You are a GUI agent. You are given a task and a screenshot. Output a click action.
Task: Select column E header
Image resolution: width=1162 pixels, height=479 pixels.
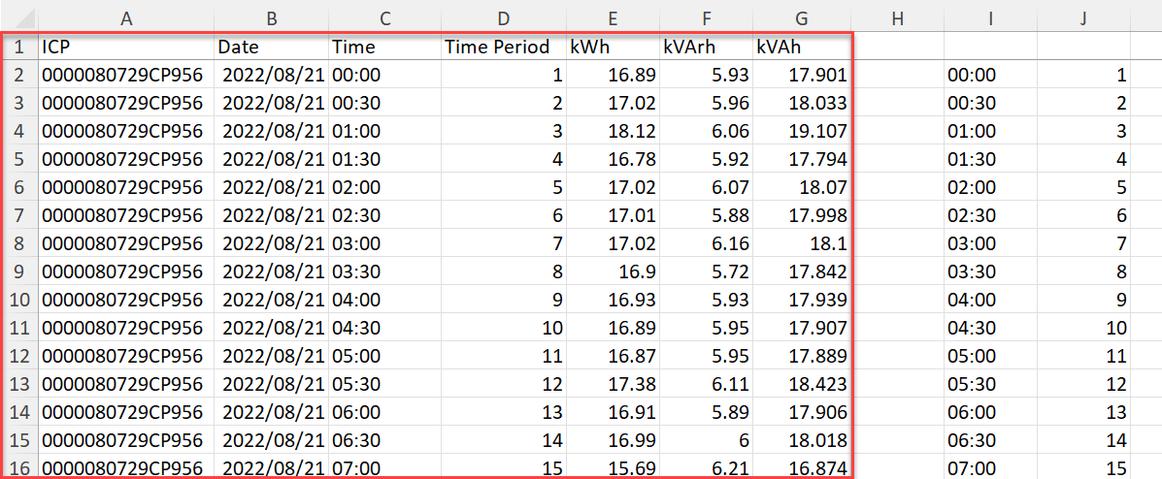click(613, 17)
